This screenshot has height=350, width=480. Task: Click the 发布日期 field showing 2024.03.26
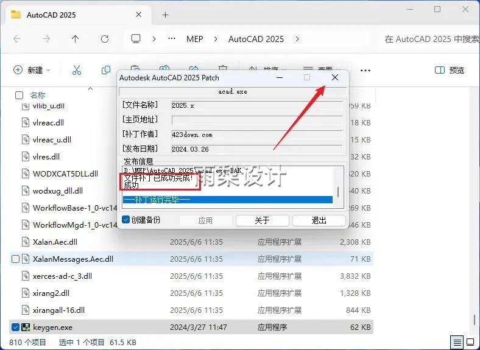(257, 149)
